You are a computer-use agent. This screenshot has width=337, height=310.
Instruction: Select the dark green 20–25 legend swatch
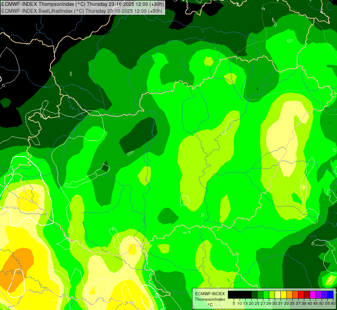(254, 294)
